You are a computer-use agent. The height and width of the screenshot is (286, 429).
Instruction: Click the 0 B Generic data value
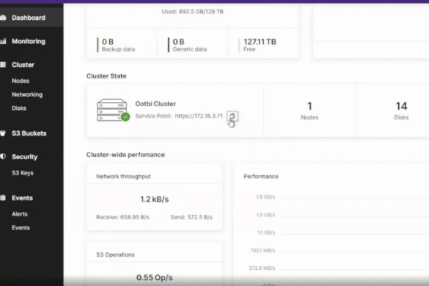click(x=178, y=42)
